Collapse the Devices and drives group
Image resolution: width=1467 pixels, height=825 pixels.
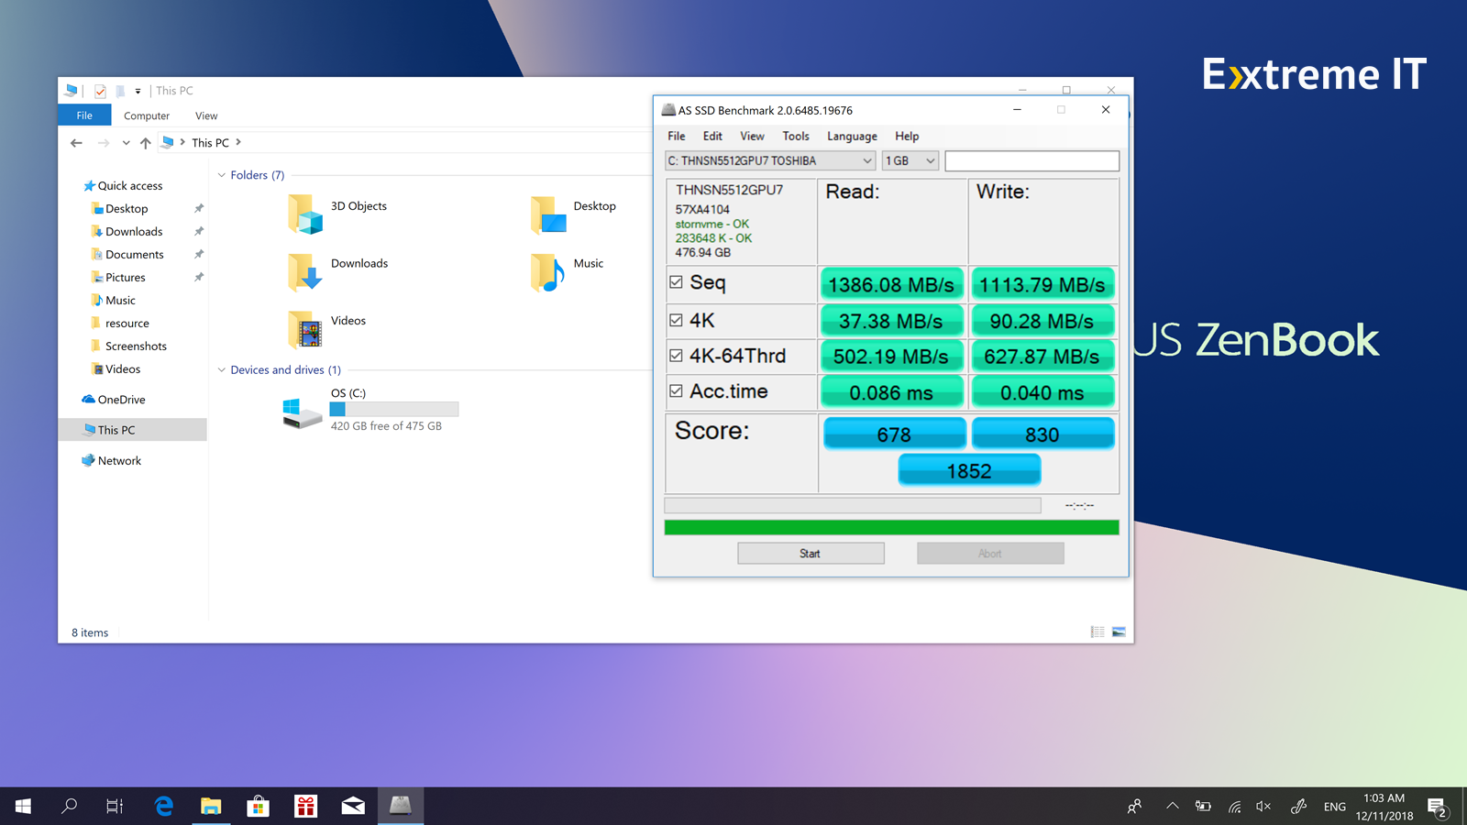221,370
